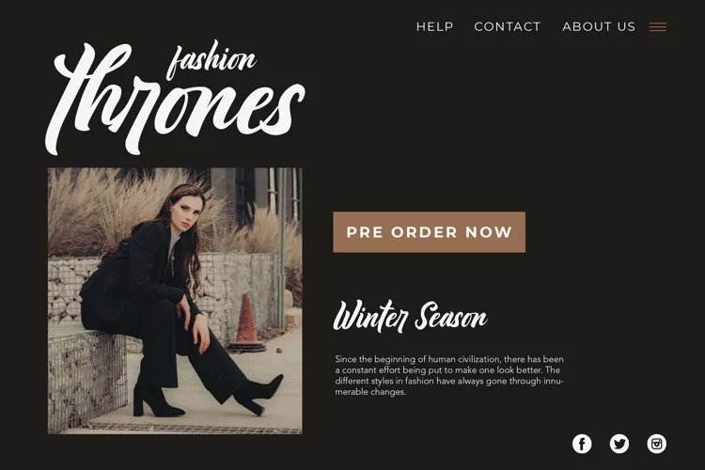Open the Twitter bird icon
The height and width of the screenshot is (470, 705).
click(x=619, y=444)
